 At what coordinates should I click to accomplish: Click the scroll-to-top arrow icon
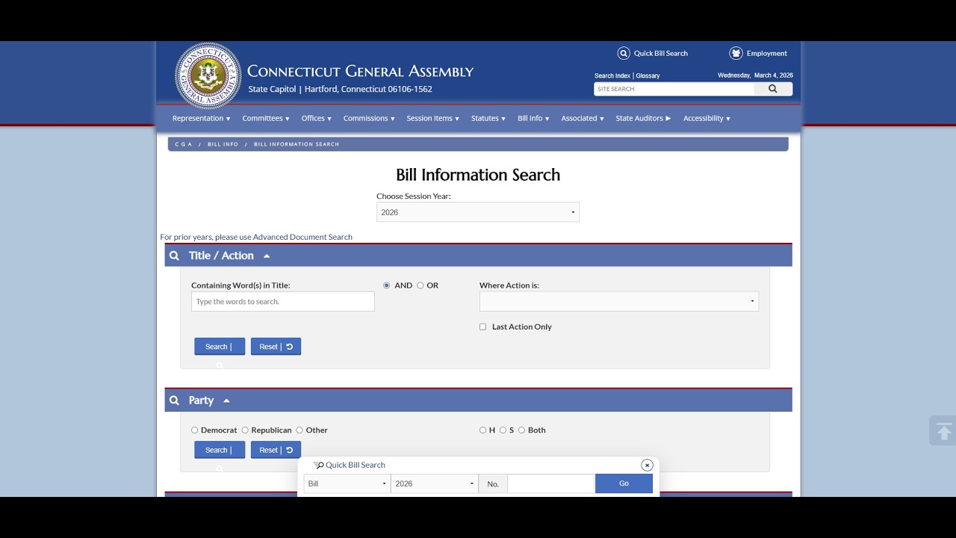[x=944, y=431]
